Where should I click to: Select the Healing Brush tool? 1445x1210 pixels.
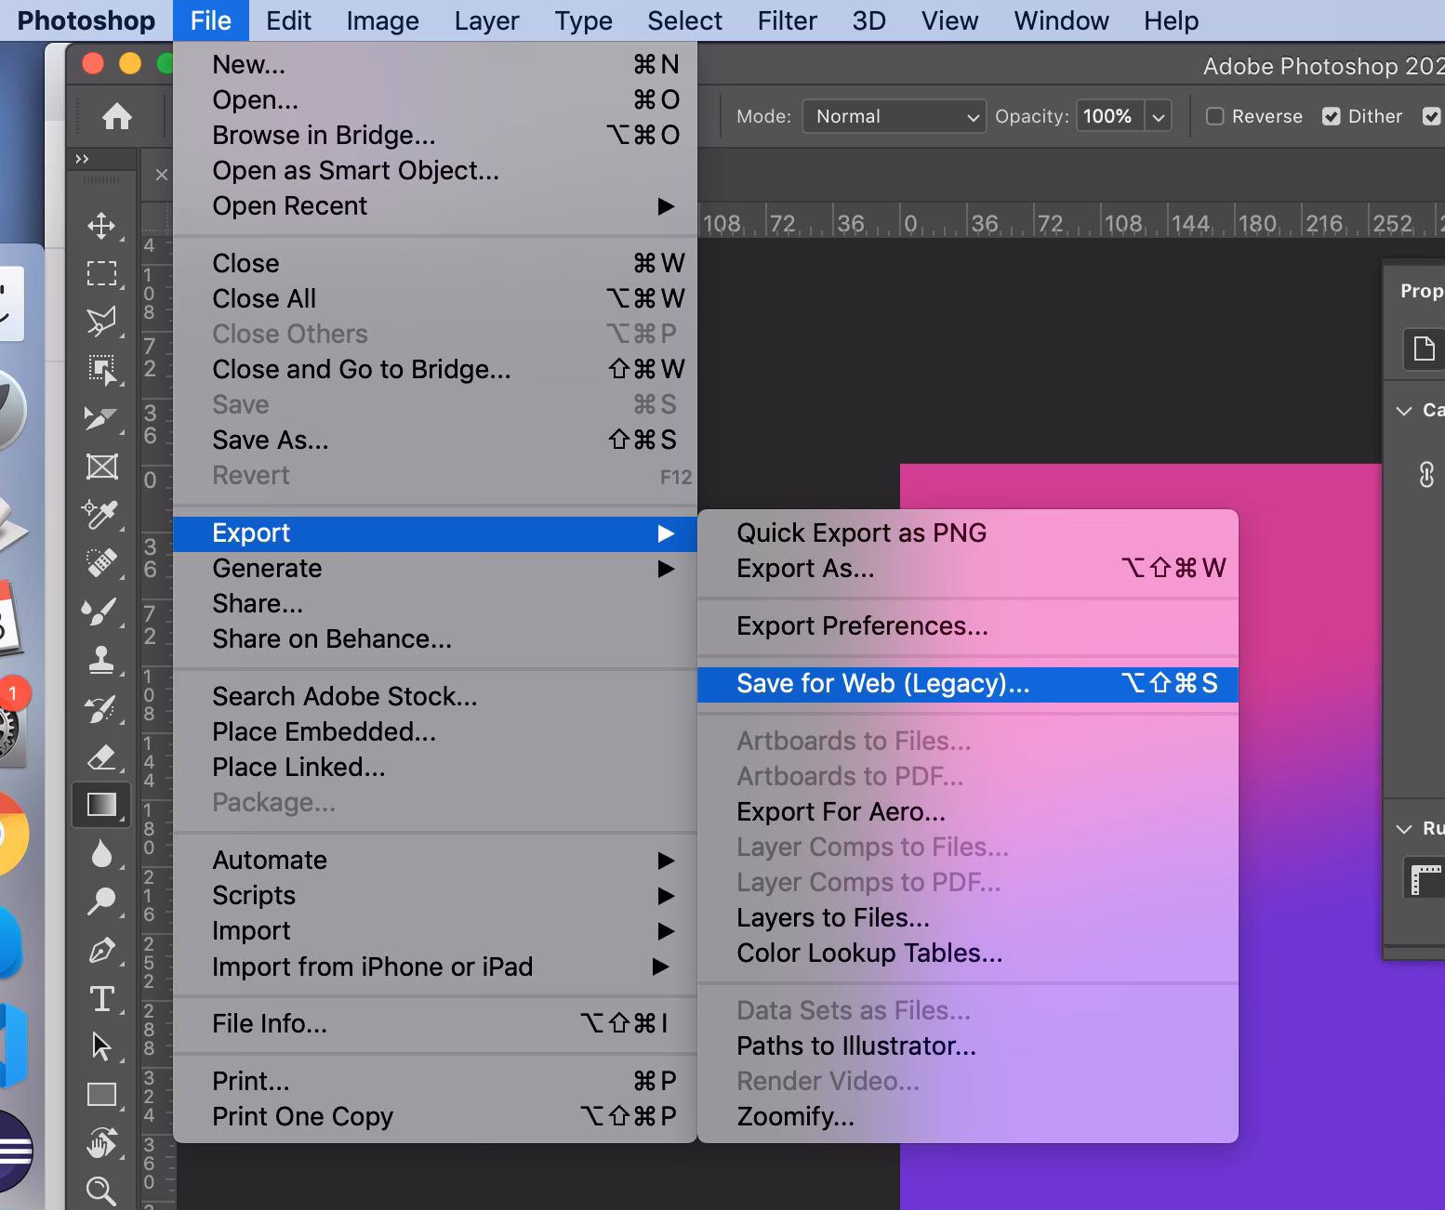click(102, 563)
